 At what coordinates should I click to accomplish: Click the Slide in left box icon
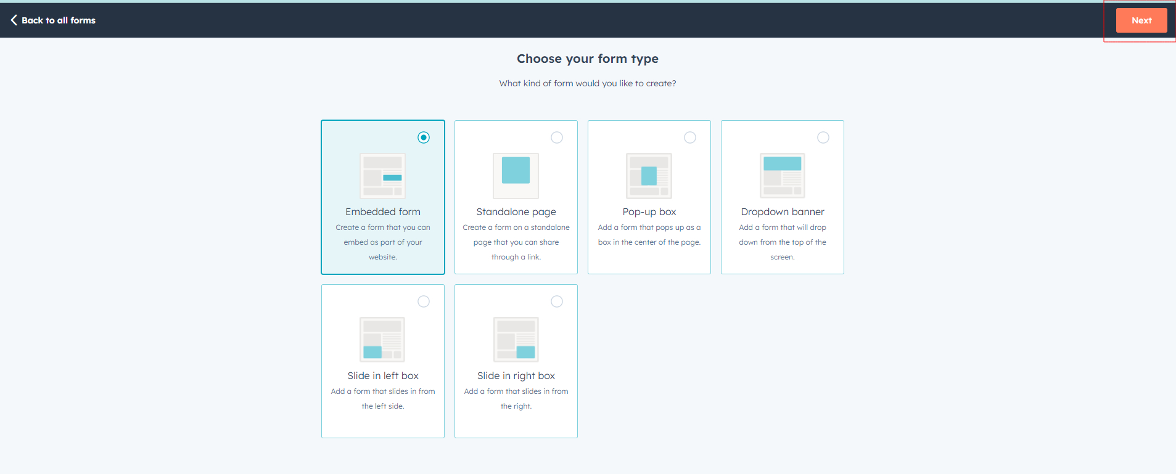coord(382,340)
